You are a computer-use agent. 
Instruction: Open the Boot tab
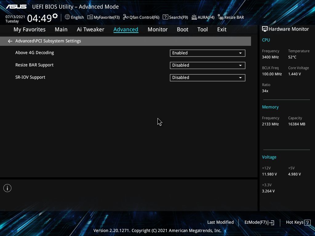point(182,29)
